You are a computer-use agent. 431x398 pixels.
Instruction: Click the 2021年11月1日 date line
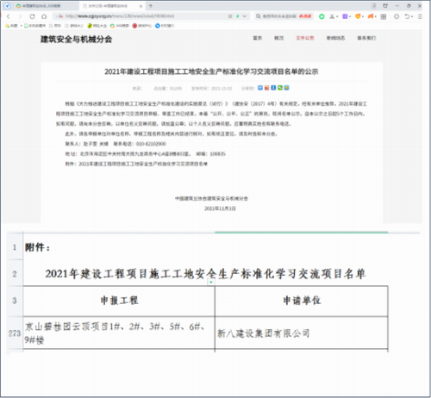[x=220, y=208]
